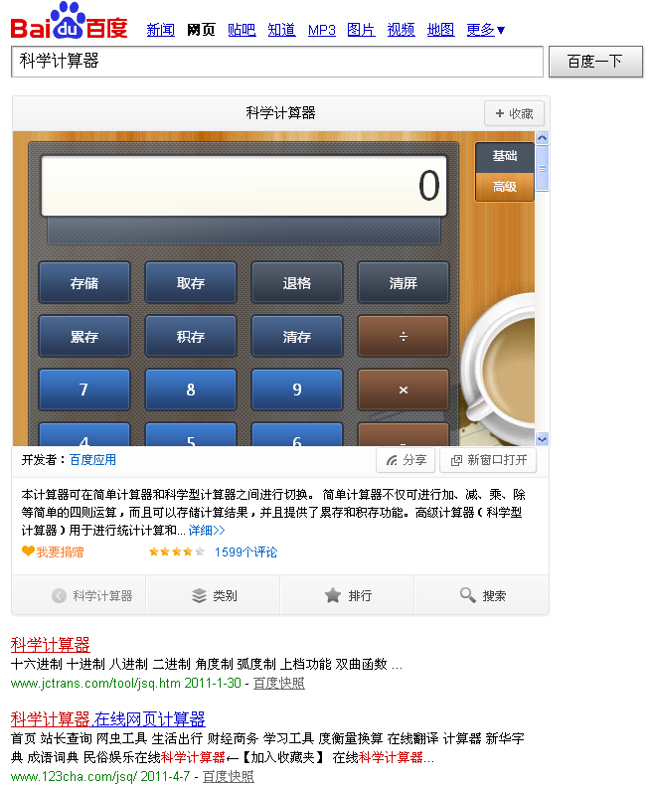The width and height of the screenshot is (651, 787).
Task: Open the 1599个评论 reviews link
Action: point(245,552)
